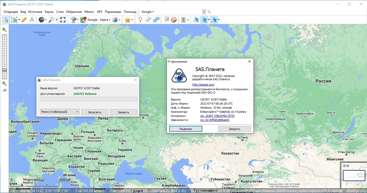This screenshot has width=367, height=193.
Task: Open the Релиз (стабильный) channel combo box
Action: tap(60, 112)
